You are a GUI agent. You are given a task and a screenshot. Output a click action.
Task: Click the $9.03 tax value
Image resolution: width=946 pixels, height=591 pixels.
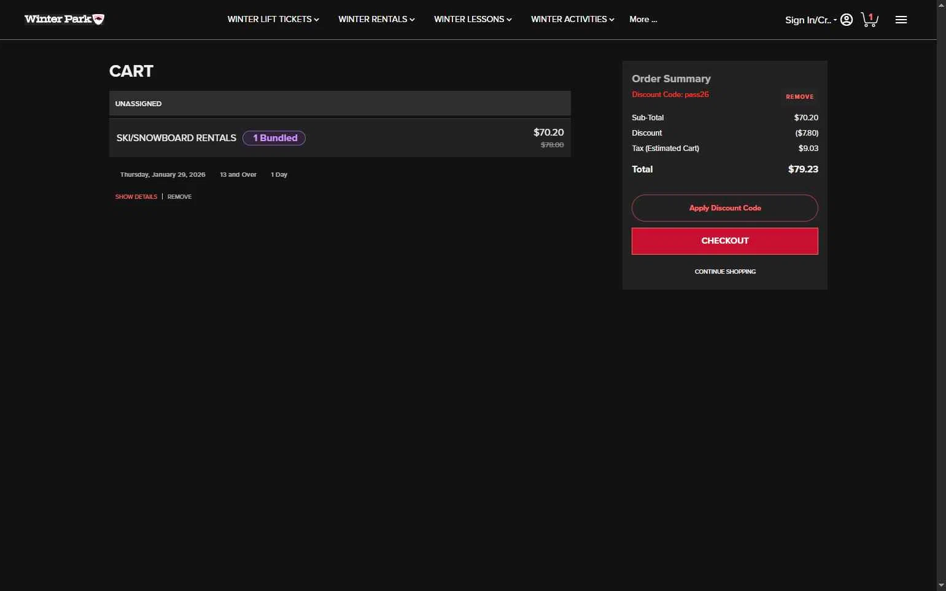[808, 148]
